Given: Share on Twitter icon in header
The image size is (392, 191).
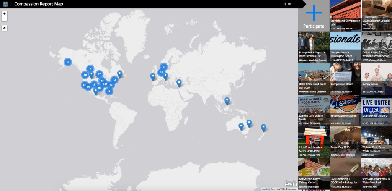Looking at the screenshot, I should tap(289, 4).
